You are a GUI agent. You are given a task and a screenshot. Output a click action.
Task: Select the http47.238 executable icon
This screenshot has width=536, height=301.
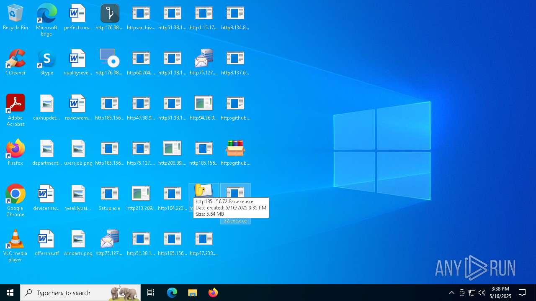click(x=204, y=243)
